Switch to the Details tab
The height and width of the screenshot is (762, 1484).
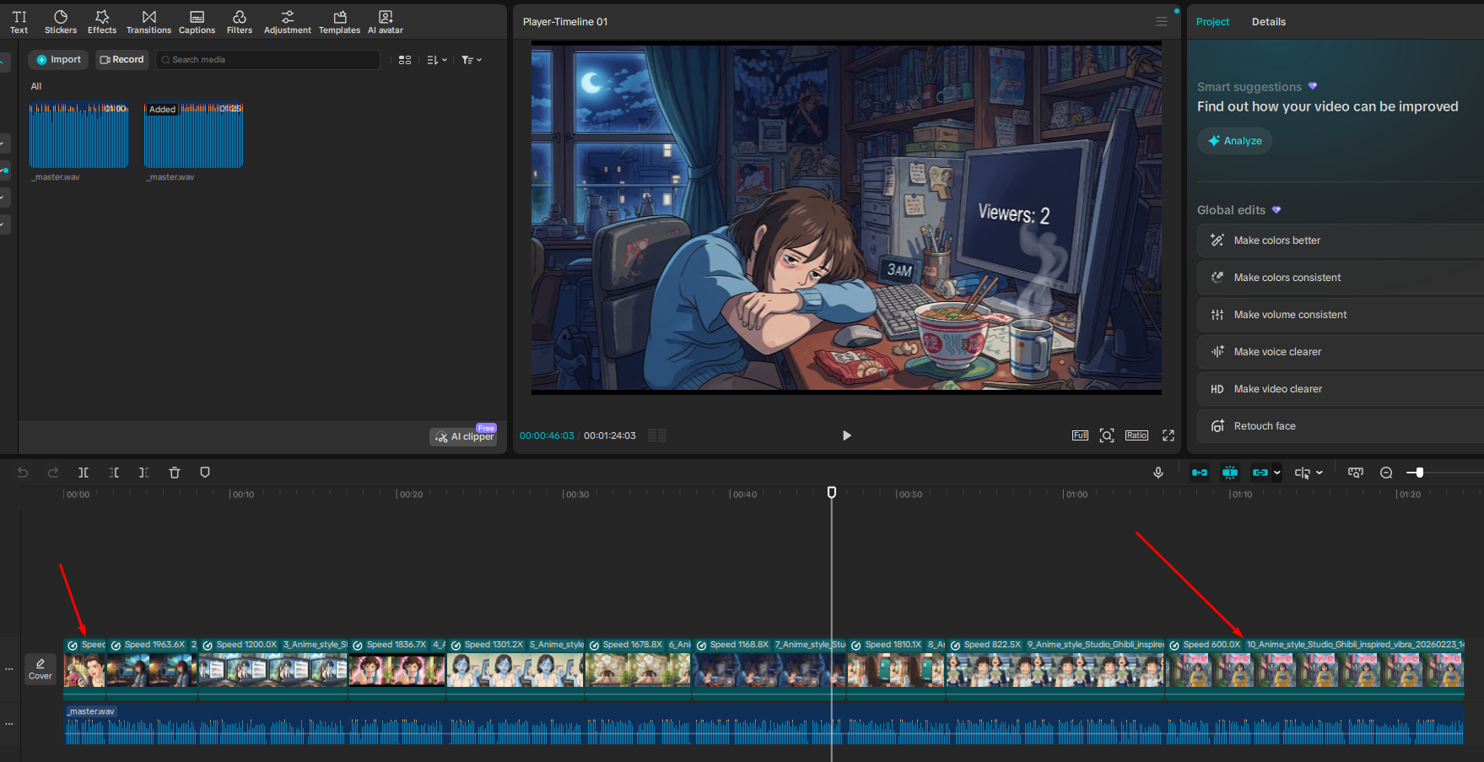click(x=1268, y=22)
